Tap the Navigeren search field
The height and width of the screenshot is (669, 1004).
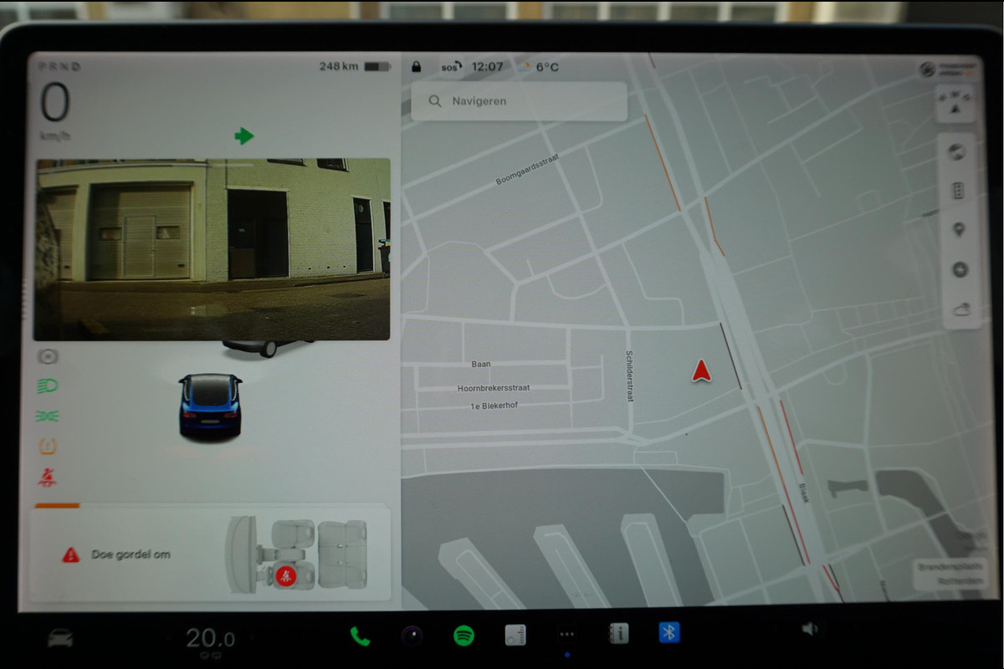click(x=519, y=101)
